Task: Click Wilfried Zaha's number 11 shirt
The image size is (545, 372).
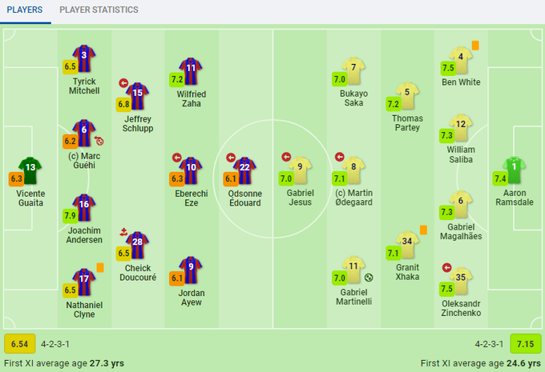Action: 191,69
